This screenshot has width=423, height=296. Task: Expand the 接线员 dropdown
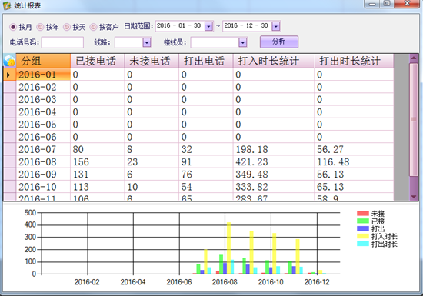[243, 42]
